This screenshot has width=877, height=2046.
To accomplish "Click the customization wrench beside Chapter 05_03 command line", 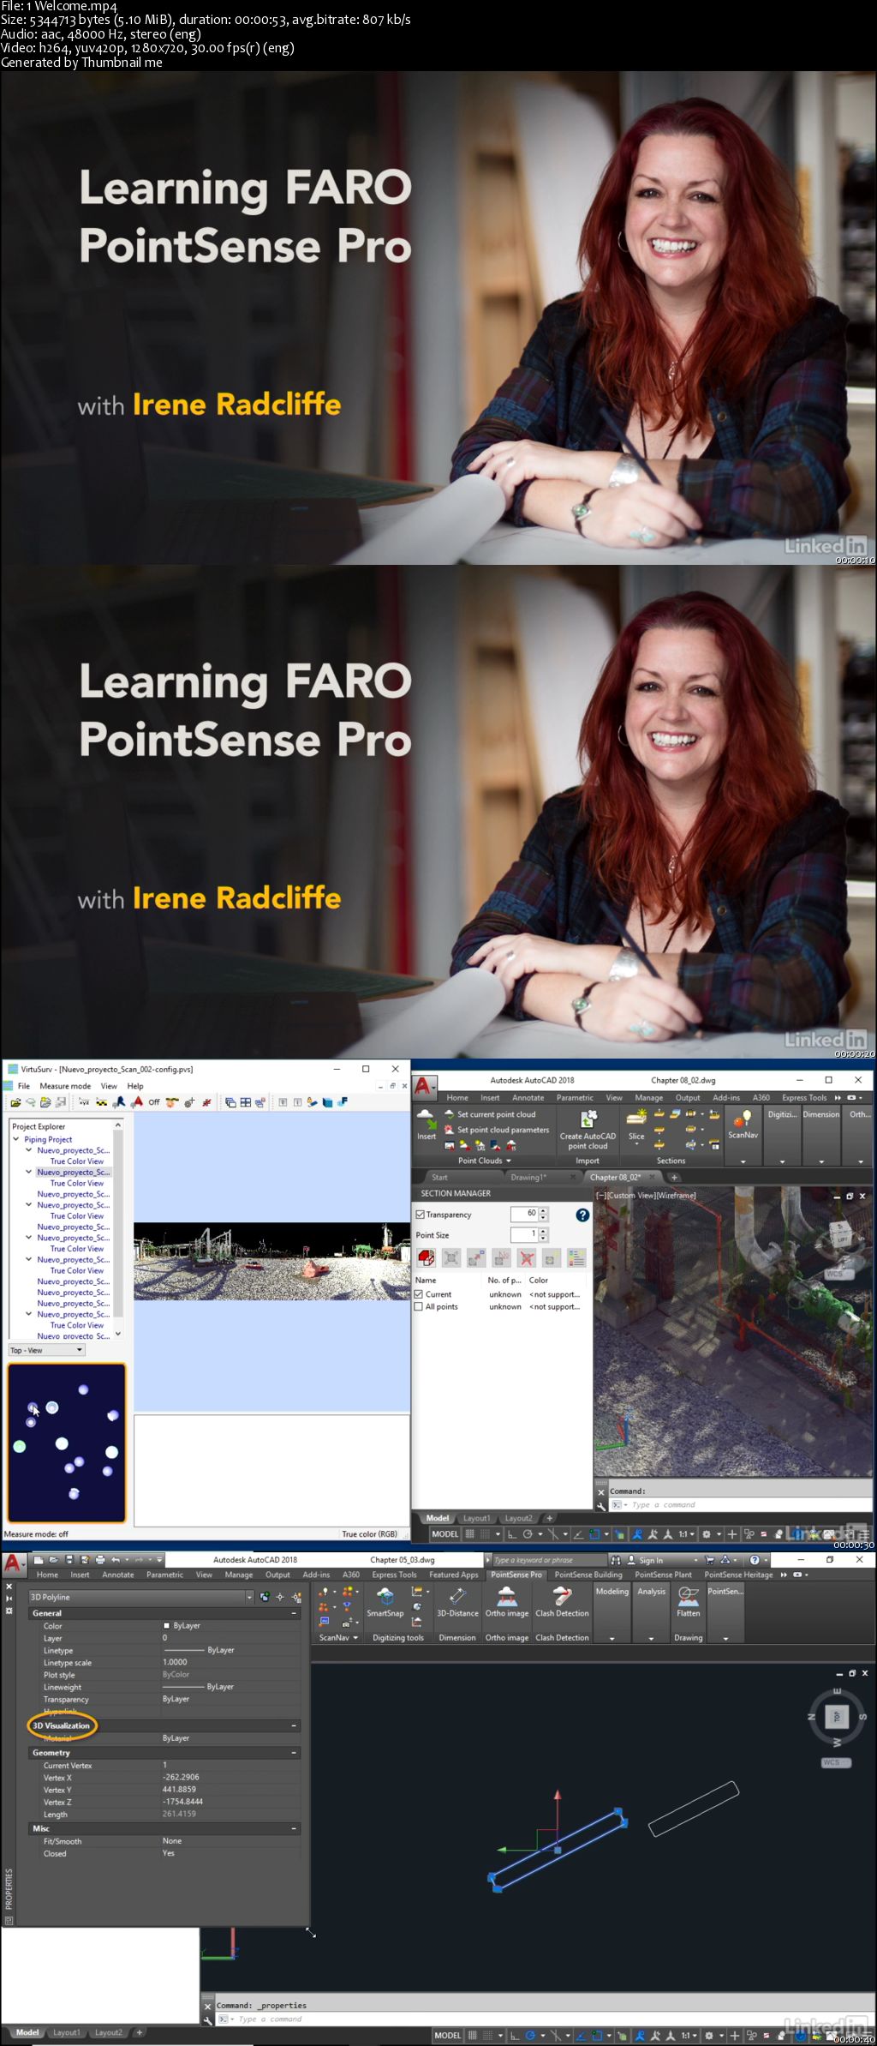I will click(207, 2019).
